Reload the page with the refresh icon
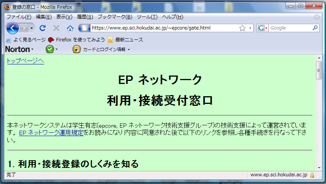Image resolution: width=326 pixels, height=184 pixels. [43, 28]
